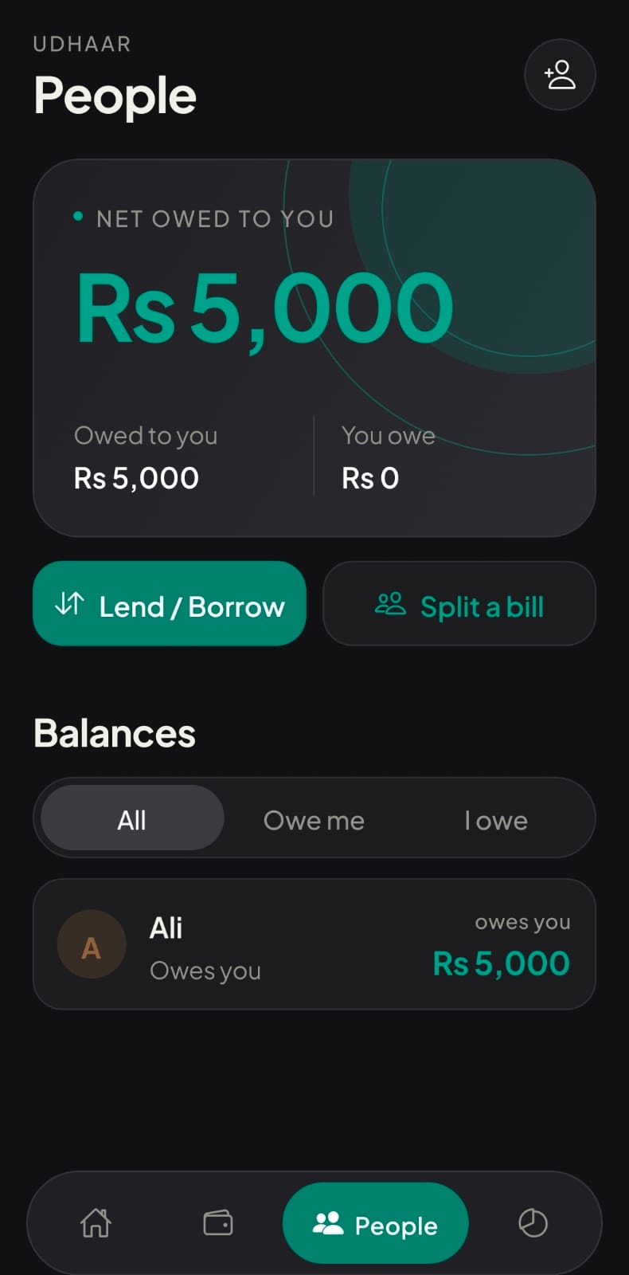Screen dimensions: 629x1275
Task: Tap the add person icon
Action: (x=560, y=75)
